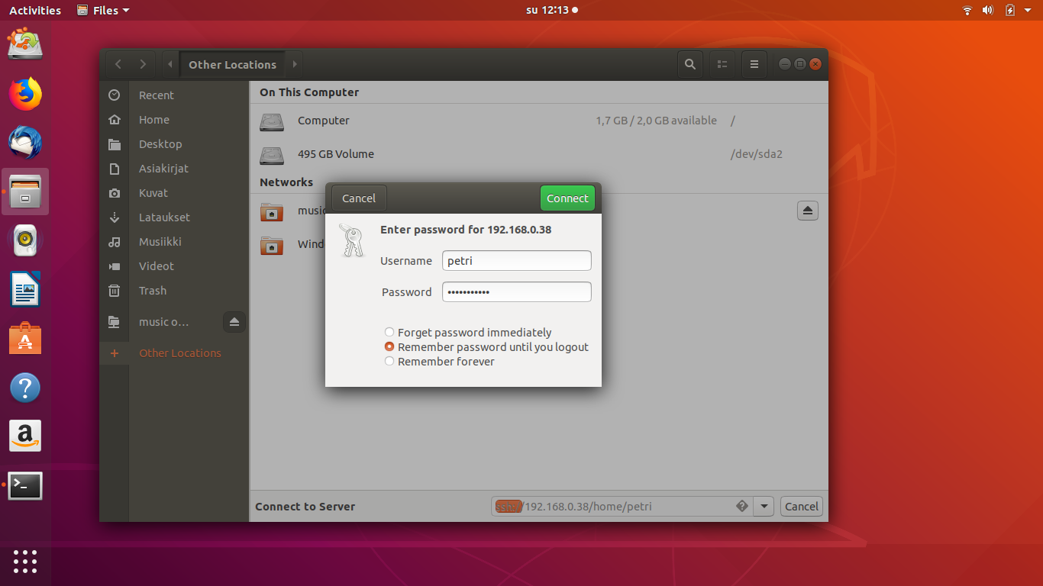Click the Password input field
The width and height of the screenshot is (1043, 586).
tap(516, 292)
